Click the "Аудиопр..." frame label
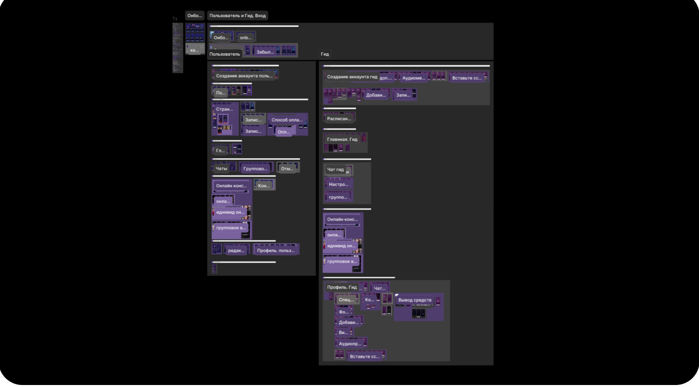The image size is (699, 387). (x=351, y=344)
